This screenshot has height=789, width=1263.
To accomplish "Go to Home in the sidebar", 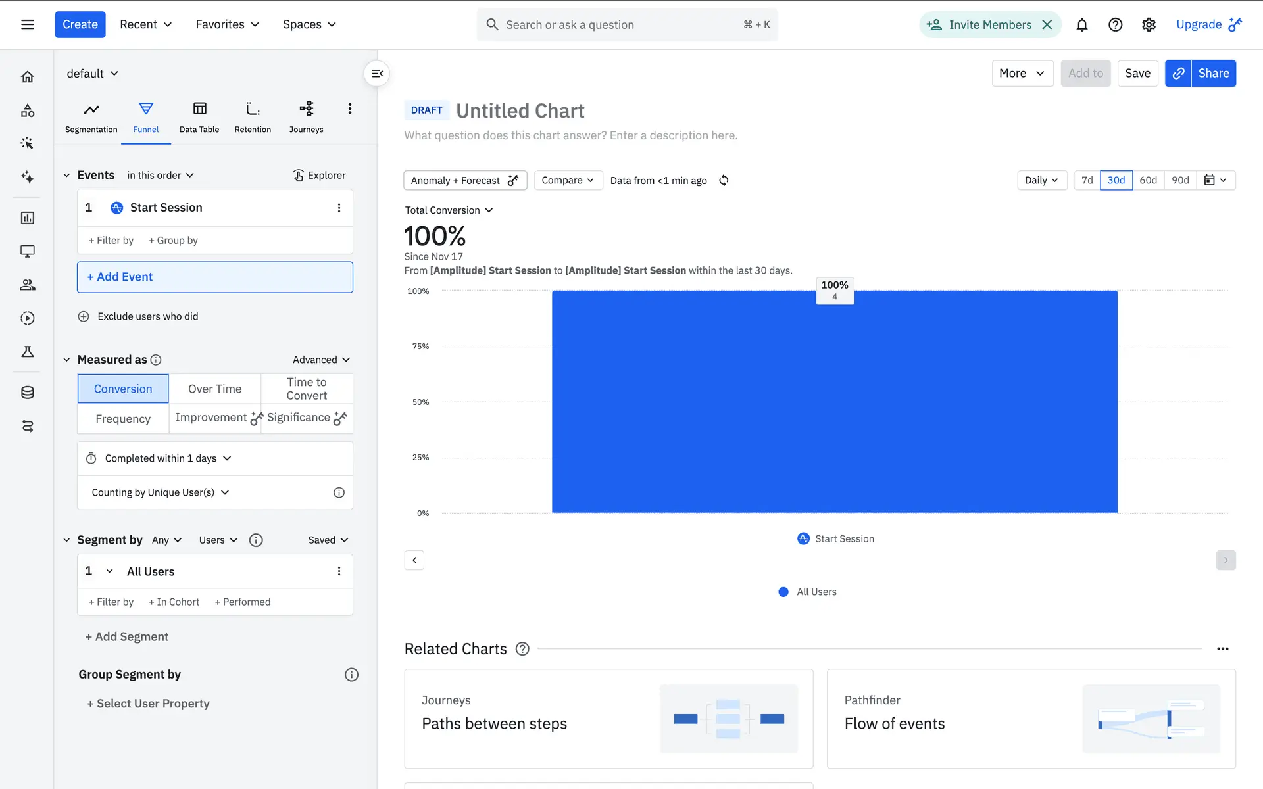I will click(x=27, y=77).
